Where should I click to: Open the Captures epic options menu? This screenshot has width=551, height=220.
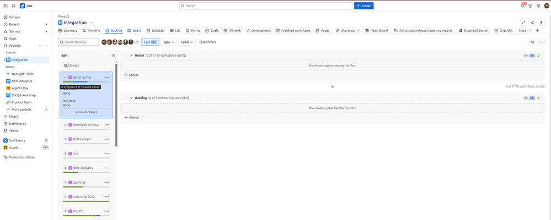(107, 182)
